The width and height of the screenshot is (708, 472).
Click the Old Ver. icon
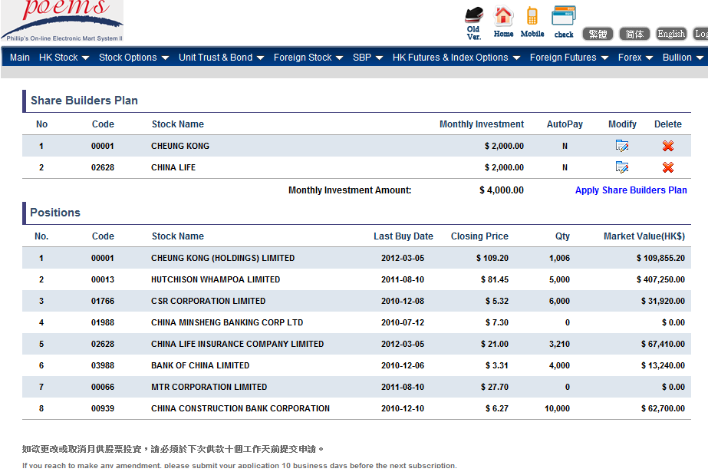[x=474, y=20]
